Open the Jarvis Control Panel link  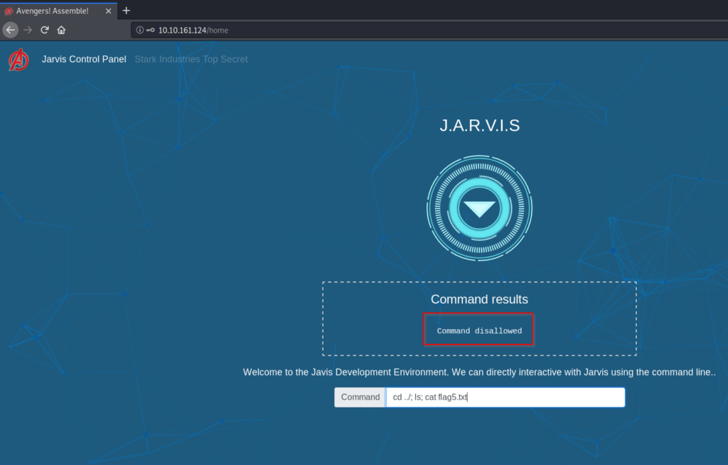(84, 59)
